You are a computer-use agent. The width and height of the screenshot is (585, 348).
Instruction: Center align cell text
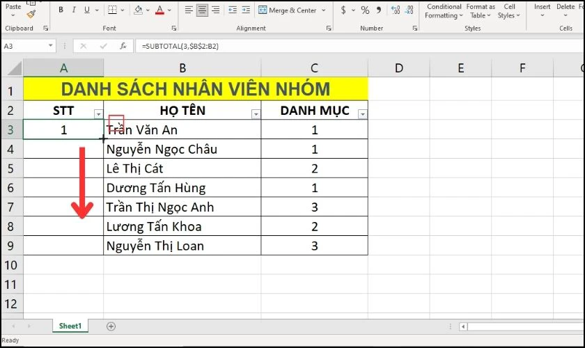pos(202,10)
